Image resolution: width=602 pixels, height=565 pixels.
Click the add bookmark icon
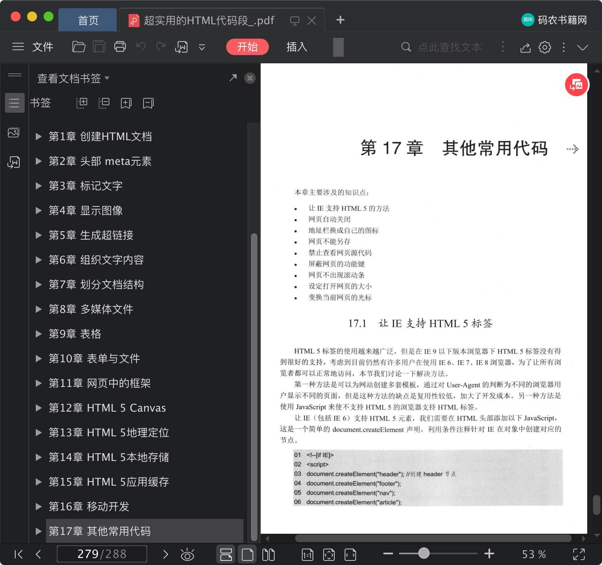click(126, 103)
